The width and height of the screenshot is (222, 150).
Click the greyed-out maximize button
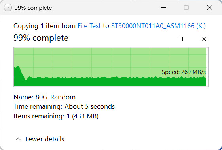(186, 8)
